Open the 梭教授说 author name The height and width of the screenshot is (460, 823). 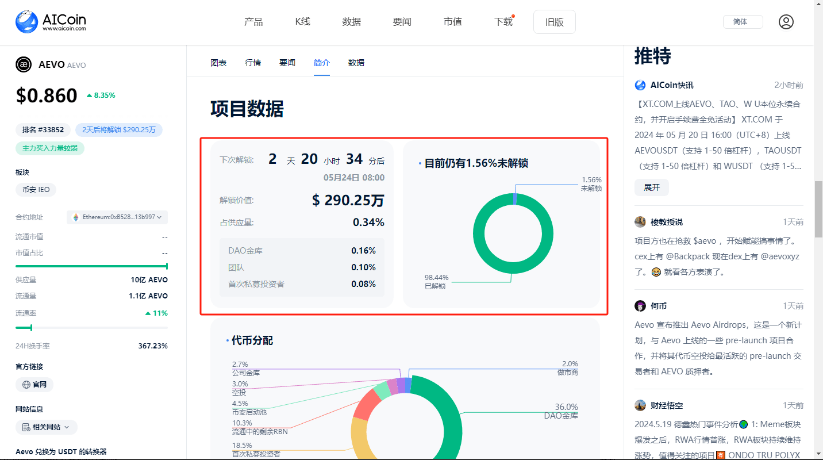pos(667,222)
